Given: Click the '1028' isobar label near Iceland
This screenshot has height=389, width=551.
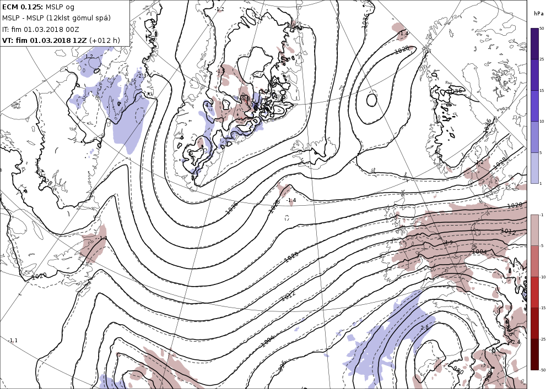Looking at the screenshot, I should click(x=275, y=206).
